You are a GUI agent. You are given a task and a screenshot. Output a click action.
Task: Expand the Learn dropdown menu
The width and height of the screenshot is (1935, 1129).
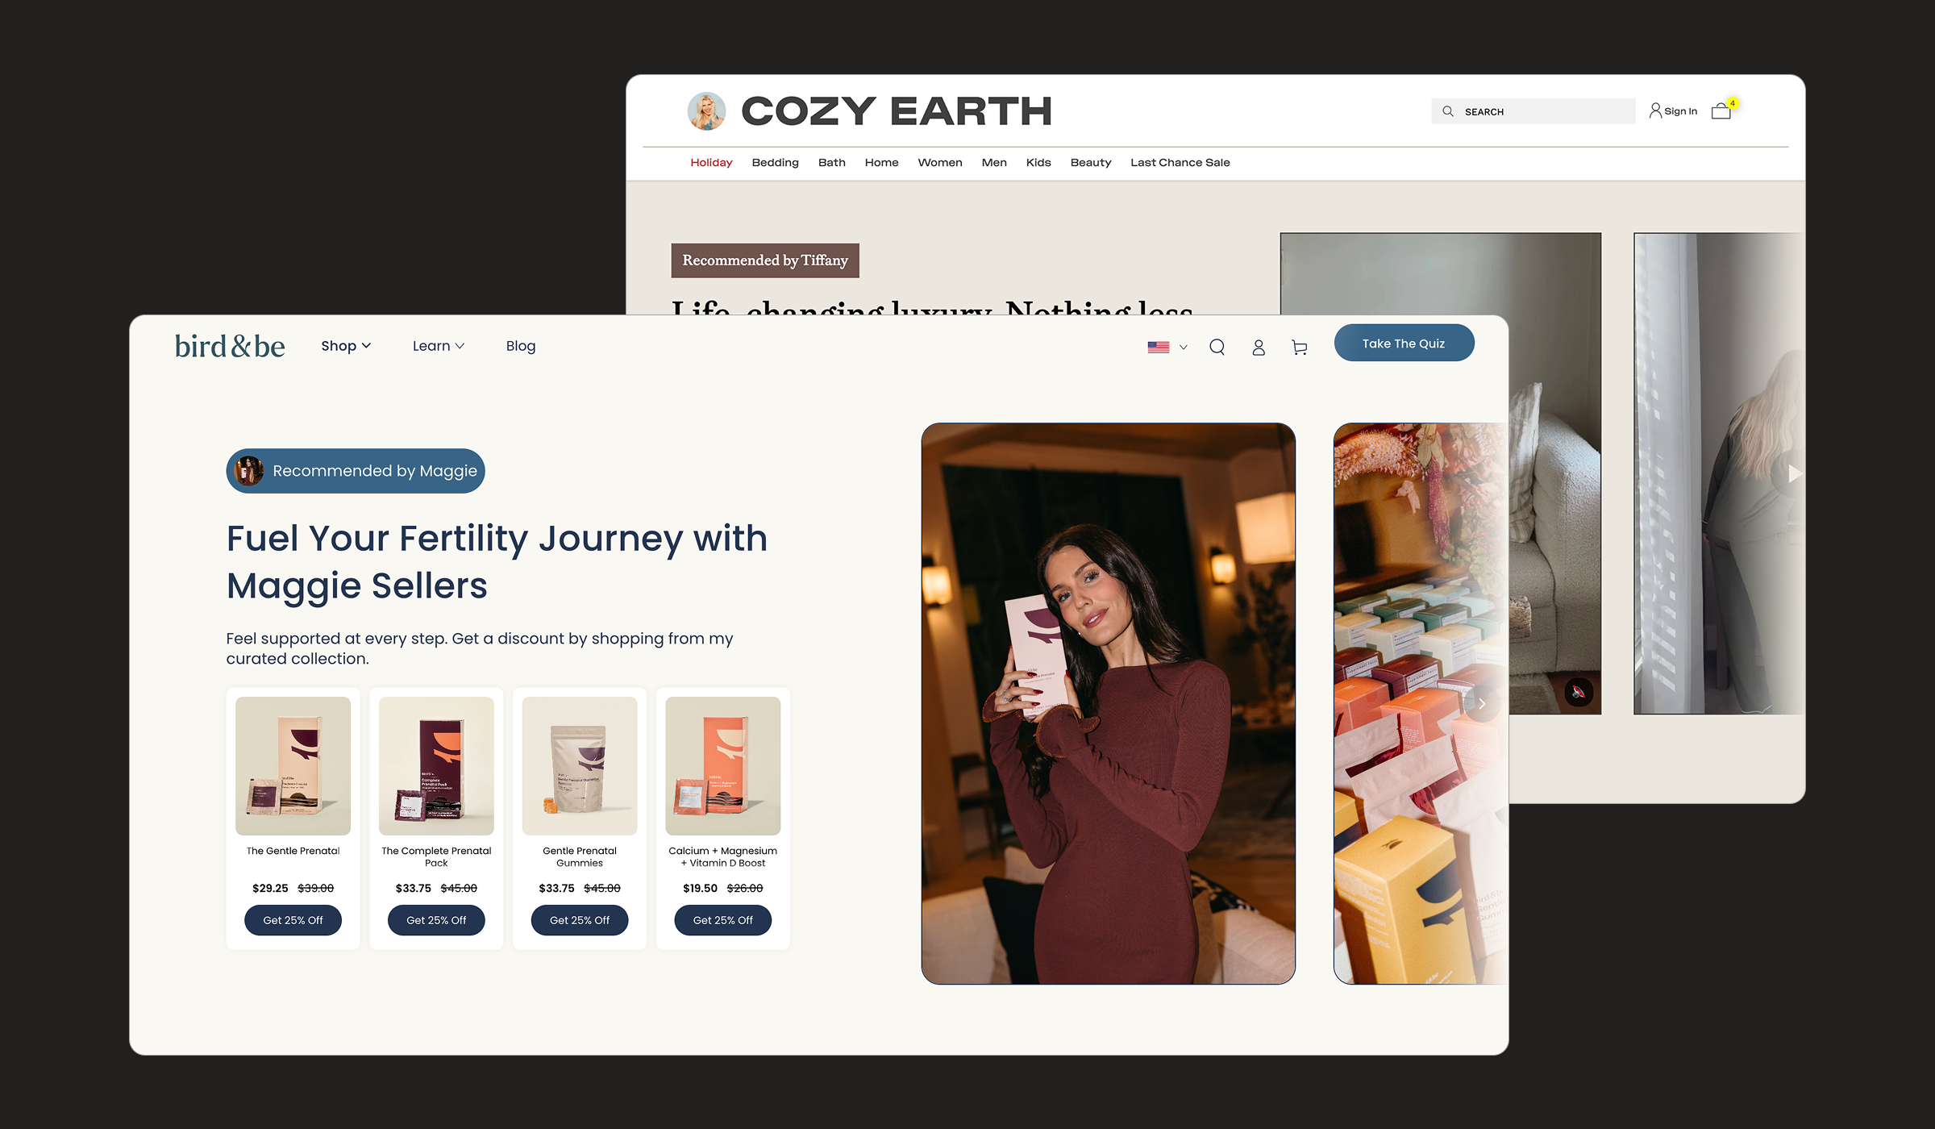(439, 346)
